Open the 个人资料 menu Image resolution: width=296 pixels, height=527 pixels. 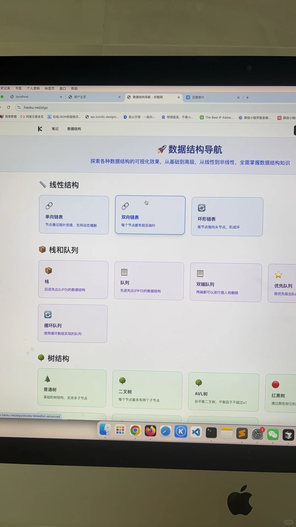(33, 88)
